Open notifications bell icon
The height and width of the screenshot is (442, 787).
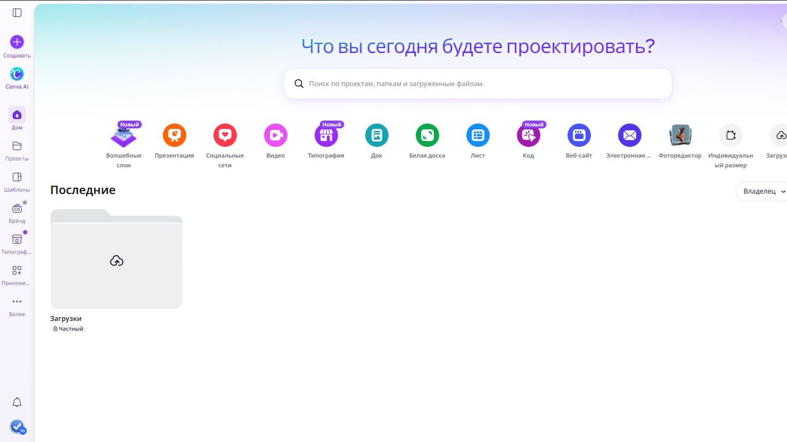pyautogui.click(x=17, y=402)
